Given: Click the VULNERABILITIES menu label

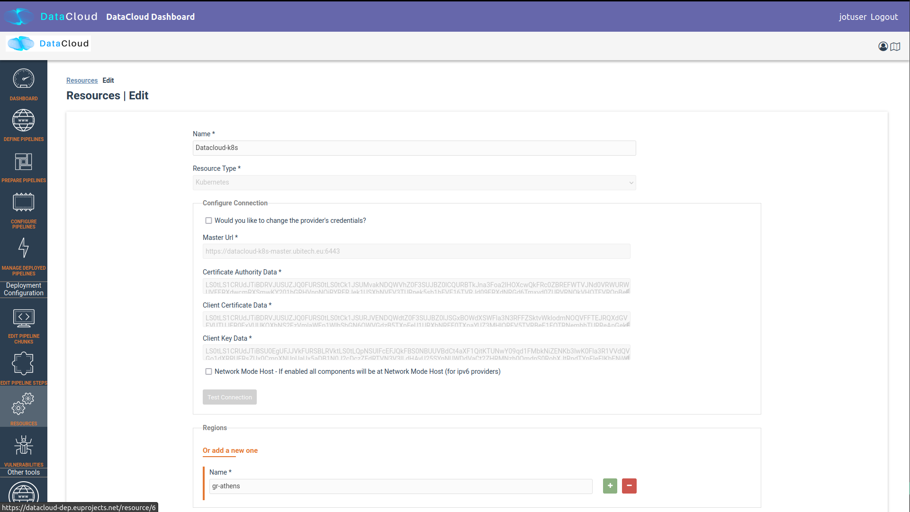Looking at the screenshot, I should click(x=24, y=465).
